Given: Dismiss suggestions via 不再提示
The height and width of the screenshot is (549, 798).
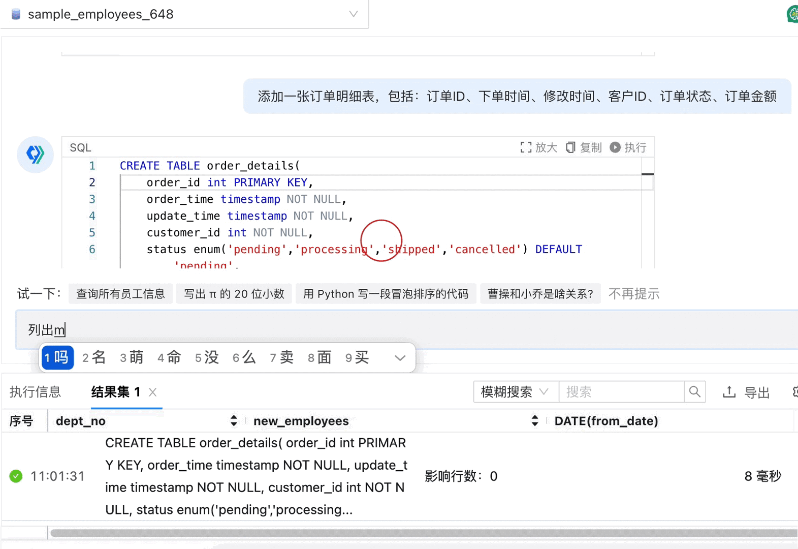Looking at the screenshot, I should click(x=633, y=294).
